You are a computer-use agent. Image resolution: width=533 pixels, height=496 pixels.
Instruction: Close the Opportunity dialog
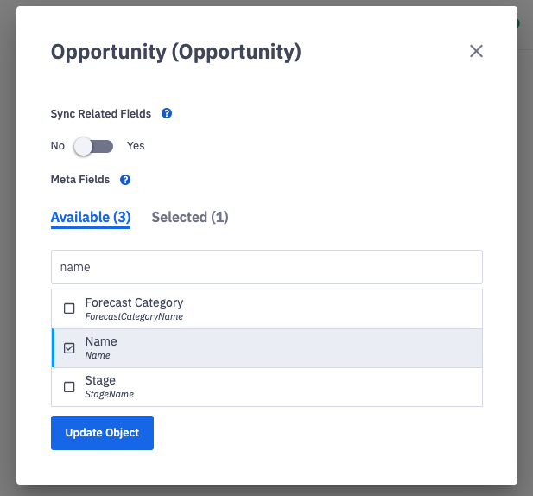coord(476,51)
